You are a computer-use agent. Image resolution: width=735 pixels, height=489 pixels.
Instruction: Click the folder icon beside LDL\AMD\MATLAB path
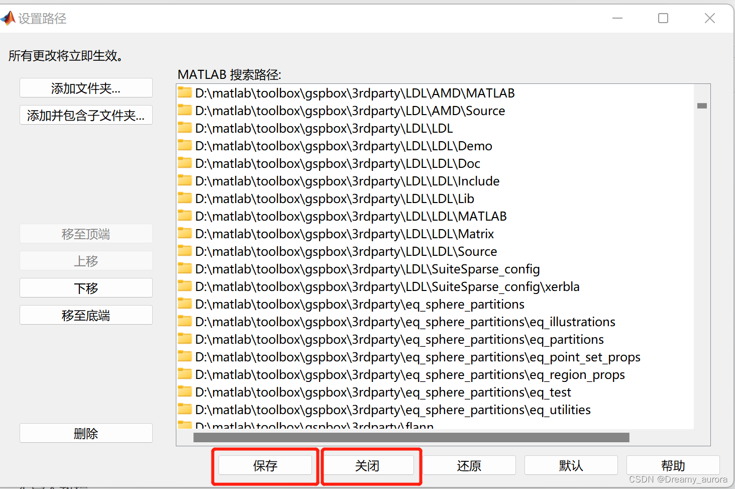[x=184, y=92]
